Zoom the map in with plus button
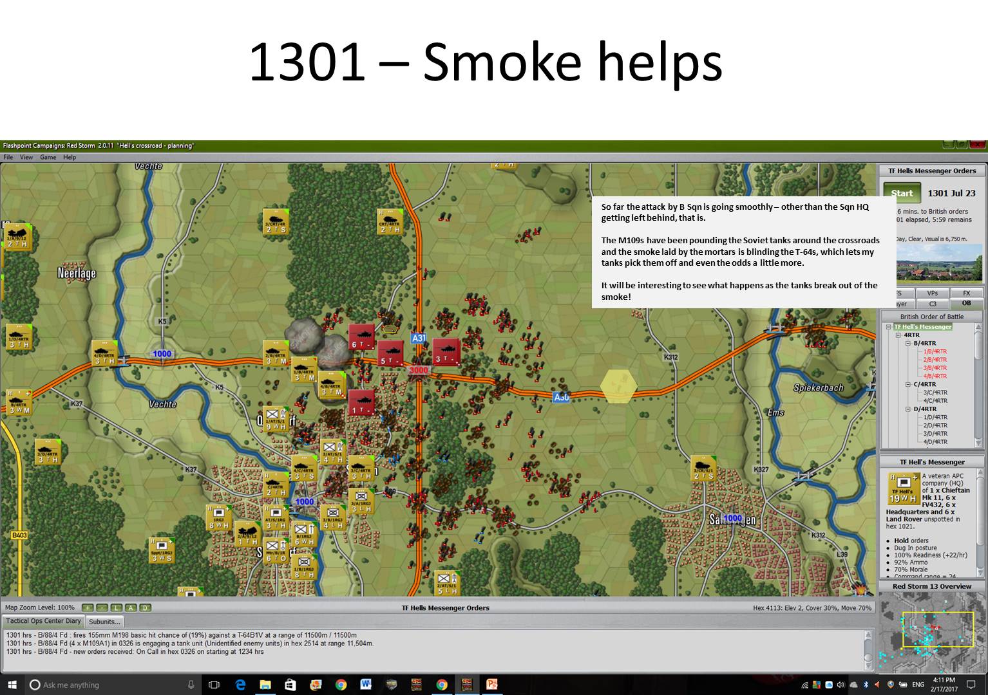 tap(88, 607)
